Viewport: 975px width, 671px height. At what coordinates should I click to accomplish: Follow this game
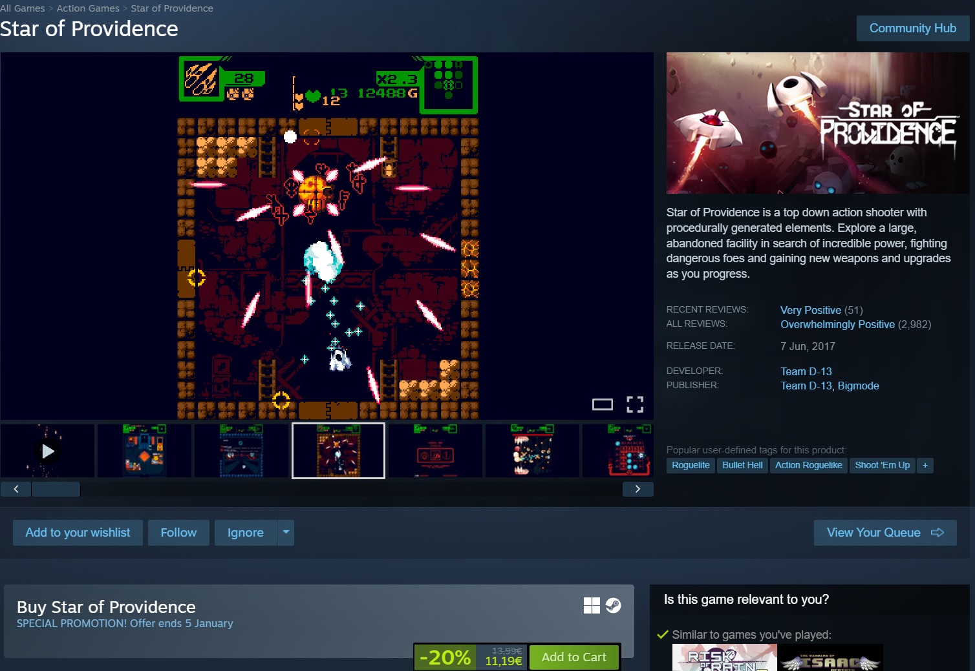click(x=178, y=533)
